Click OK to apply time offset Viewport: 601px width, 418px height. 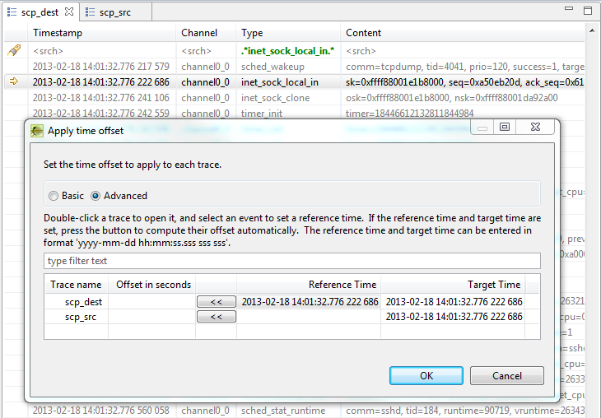[426, 375]
